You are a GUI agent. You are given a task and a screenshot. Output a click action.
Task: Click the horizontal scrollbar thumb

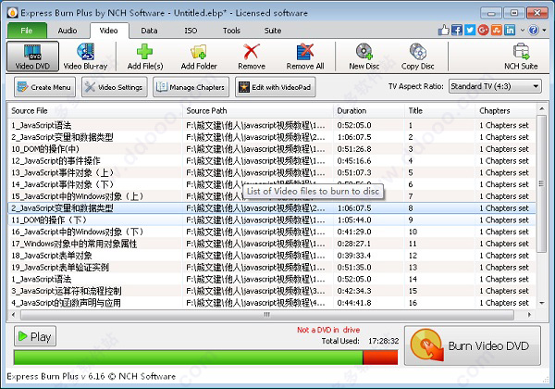click(267, 315)
